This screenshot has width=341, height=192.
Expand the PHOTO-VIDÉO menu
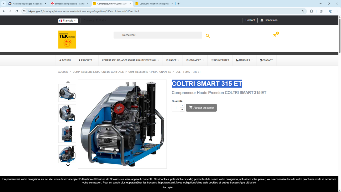click(x=195, y=60)
